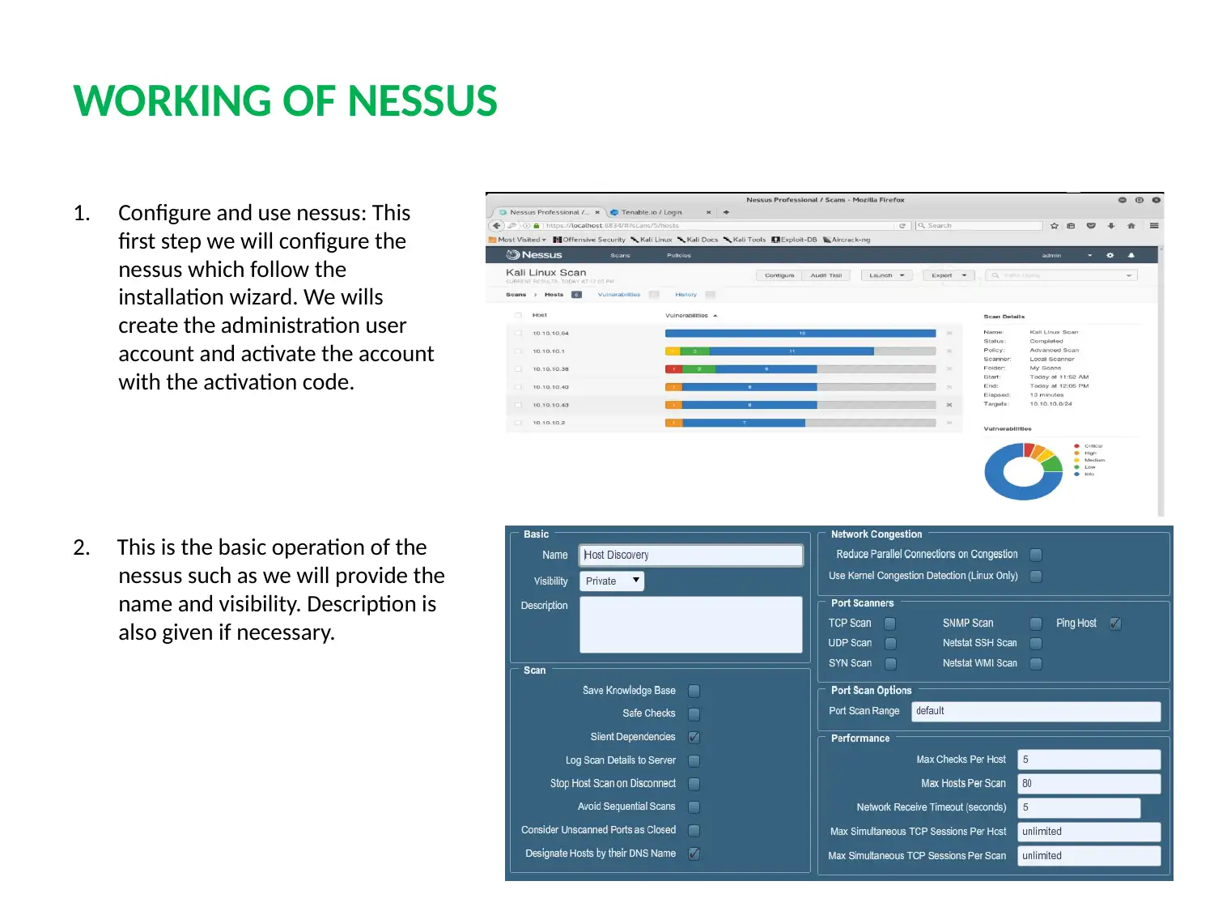Open the Exploit-DB bookmark
The height and width of the screenshot is (911, 1214).
click(795, 240)
